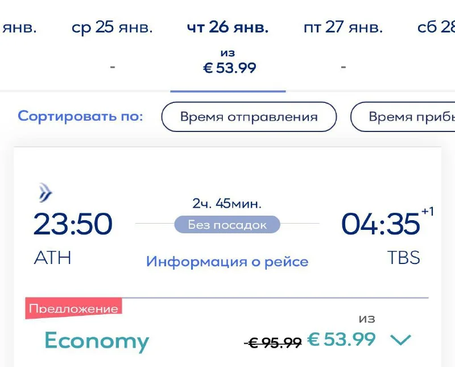Select the чт 26 янв. date tab

click(x=228, y=27)
